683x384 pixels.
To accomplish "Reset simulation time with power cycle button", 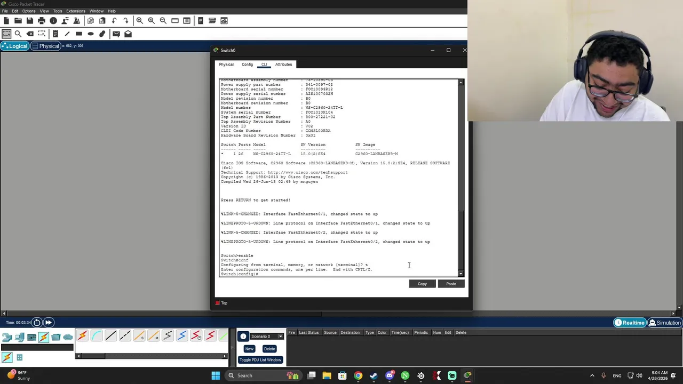I will pyautogui.click(x=37, y=323).
